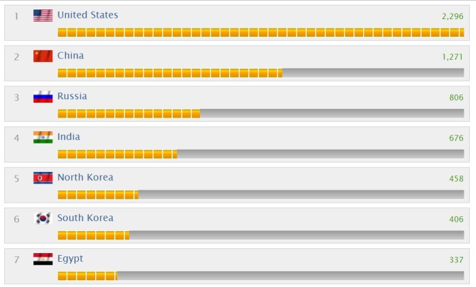
Task: Open the South Korea link
Action: coord(85,218)
